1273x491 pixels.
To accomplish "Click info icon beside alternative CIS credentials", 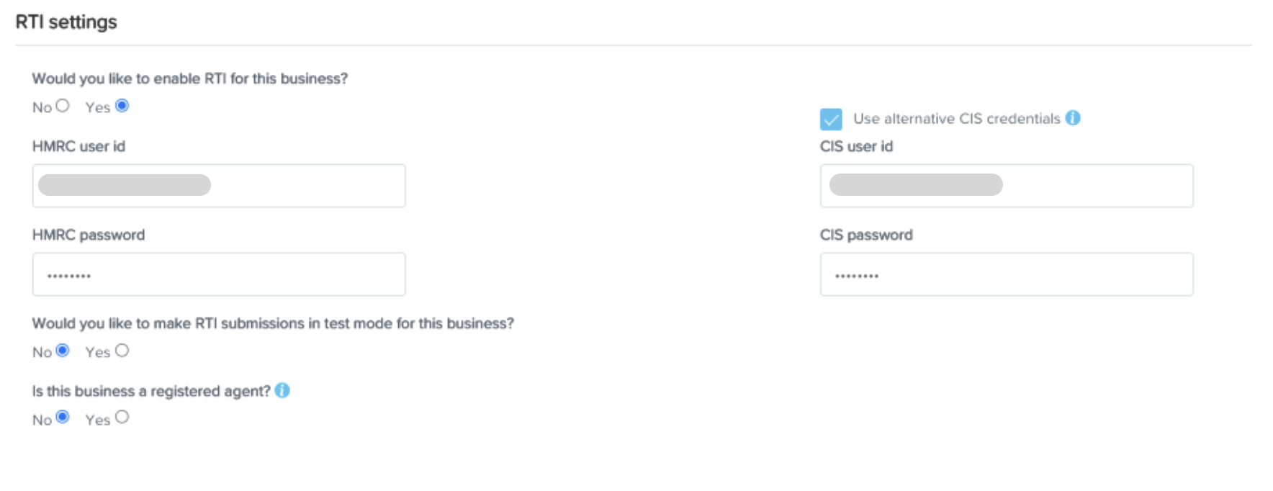I will click(1073, 118).
